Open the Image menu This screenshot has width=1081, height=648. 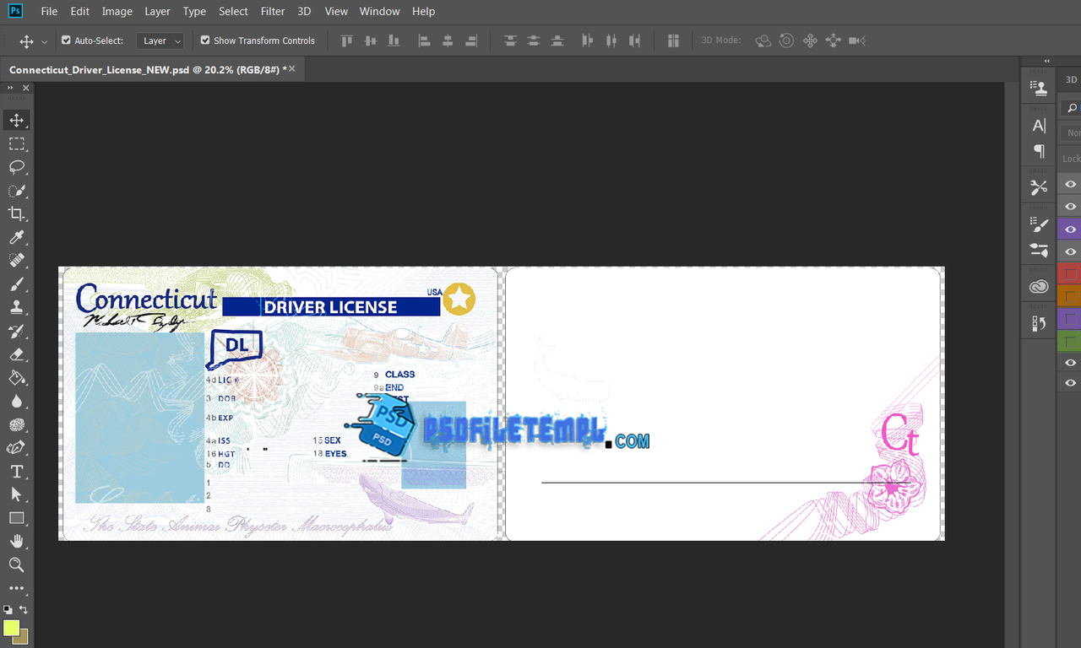(x=117, y=11)
